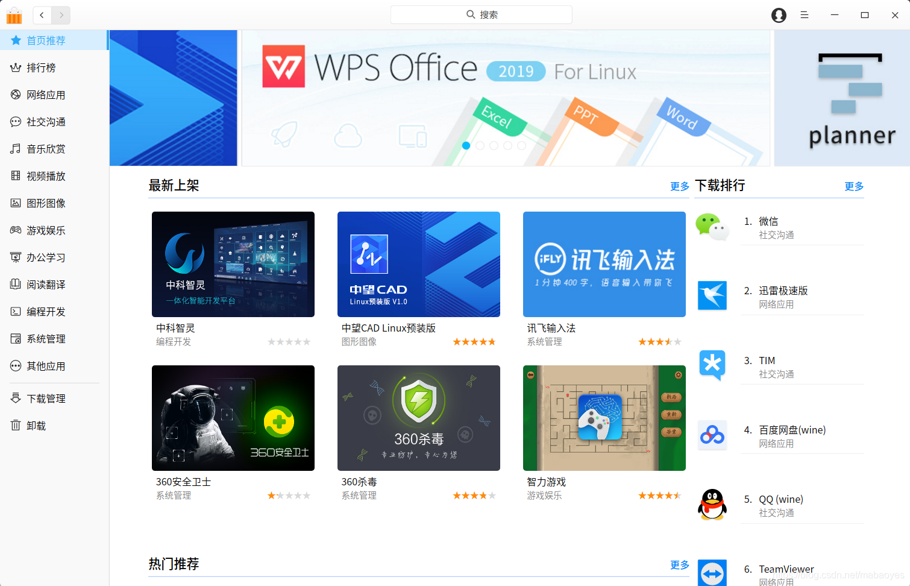Click the music note icon beside 音乐欣赏

(x=16, y=149)
